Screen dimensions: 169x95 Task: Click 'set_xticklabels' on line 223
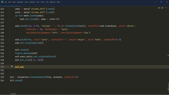29,43
